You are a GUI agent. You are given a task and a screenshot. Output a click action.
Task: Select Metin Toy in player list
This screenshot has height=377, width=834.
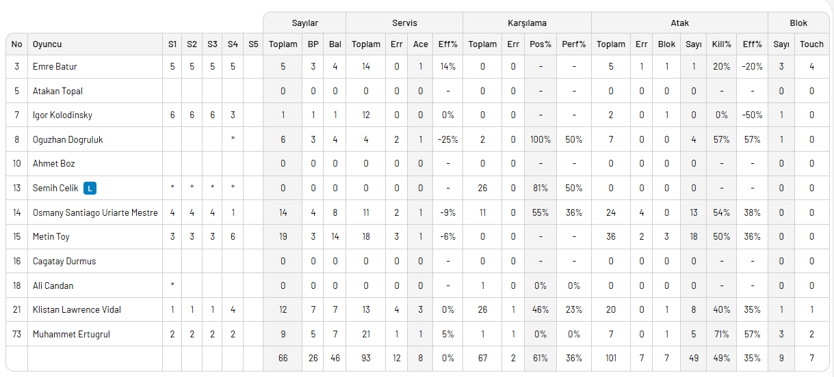click(51, 237)
